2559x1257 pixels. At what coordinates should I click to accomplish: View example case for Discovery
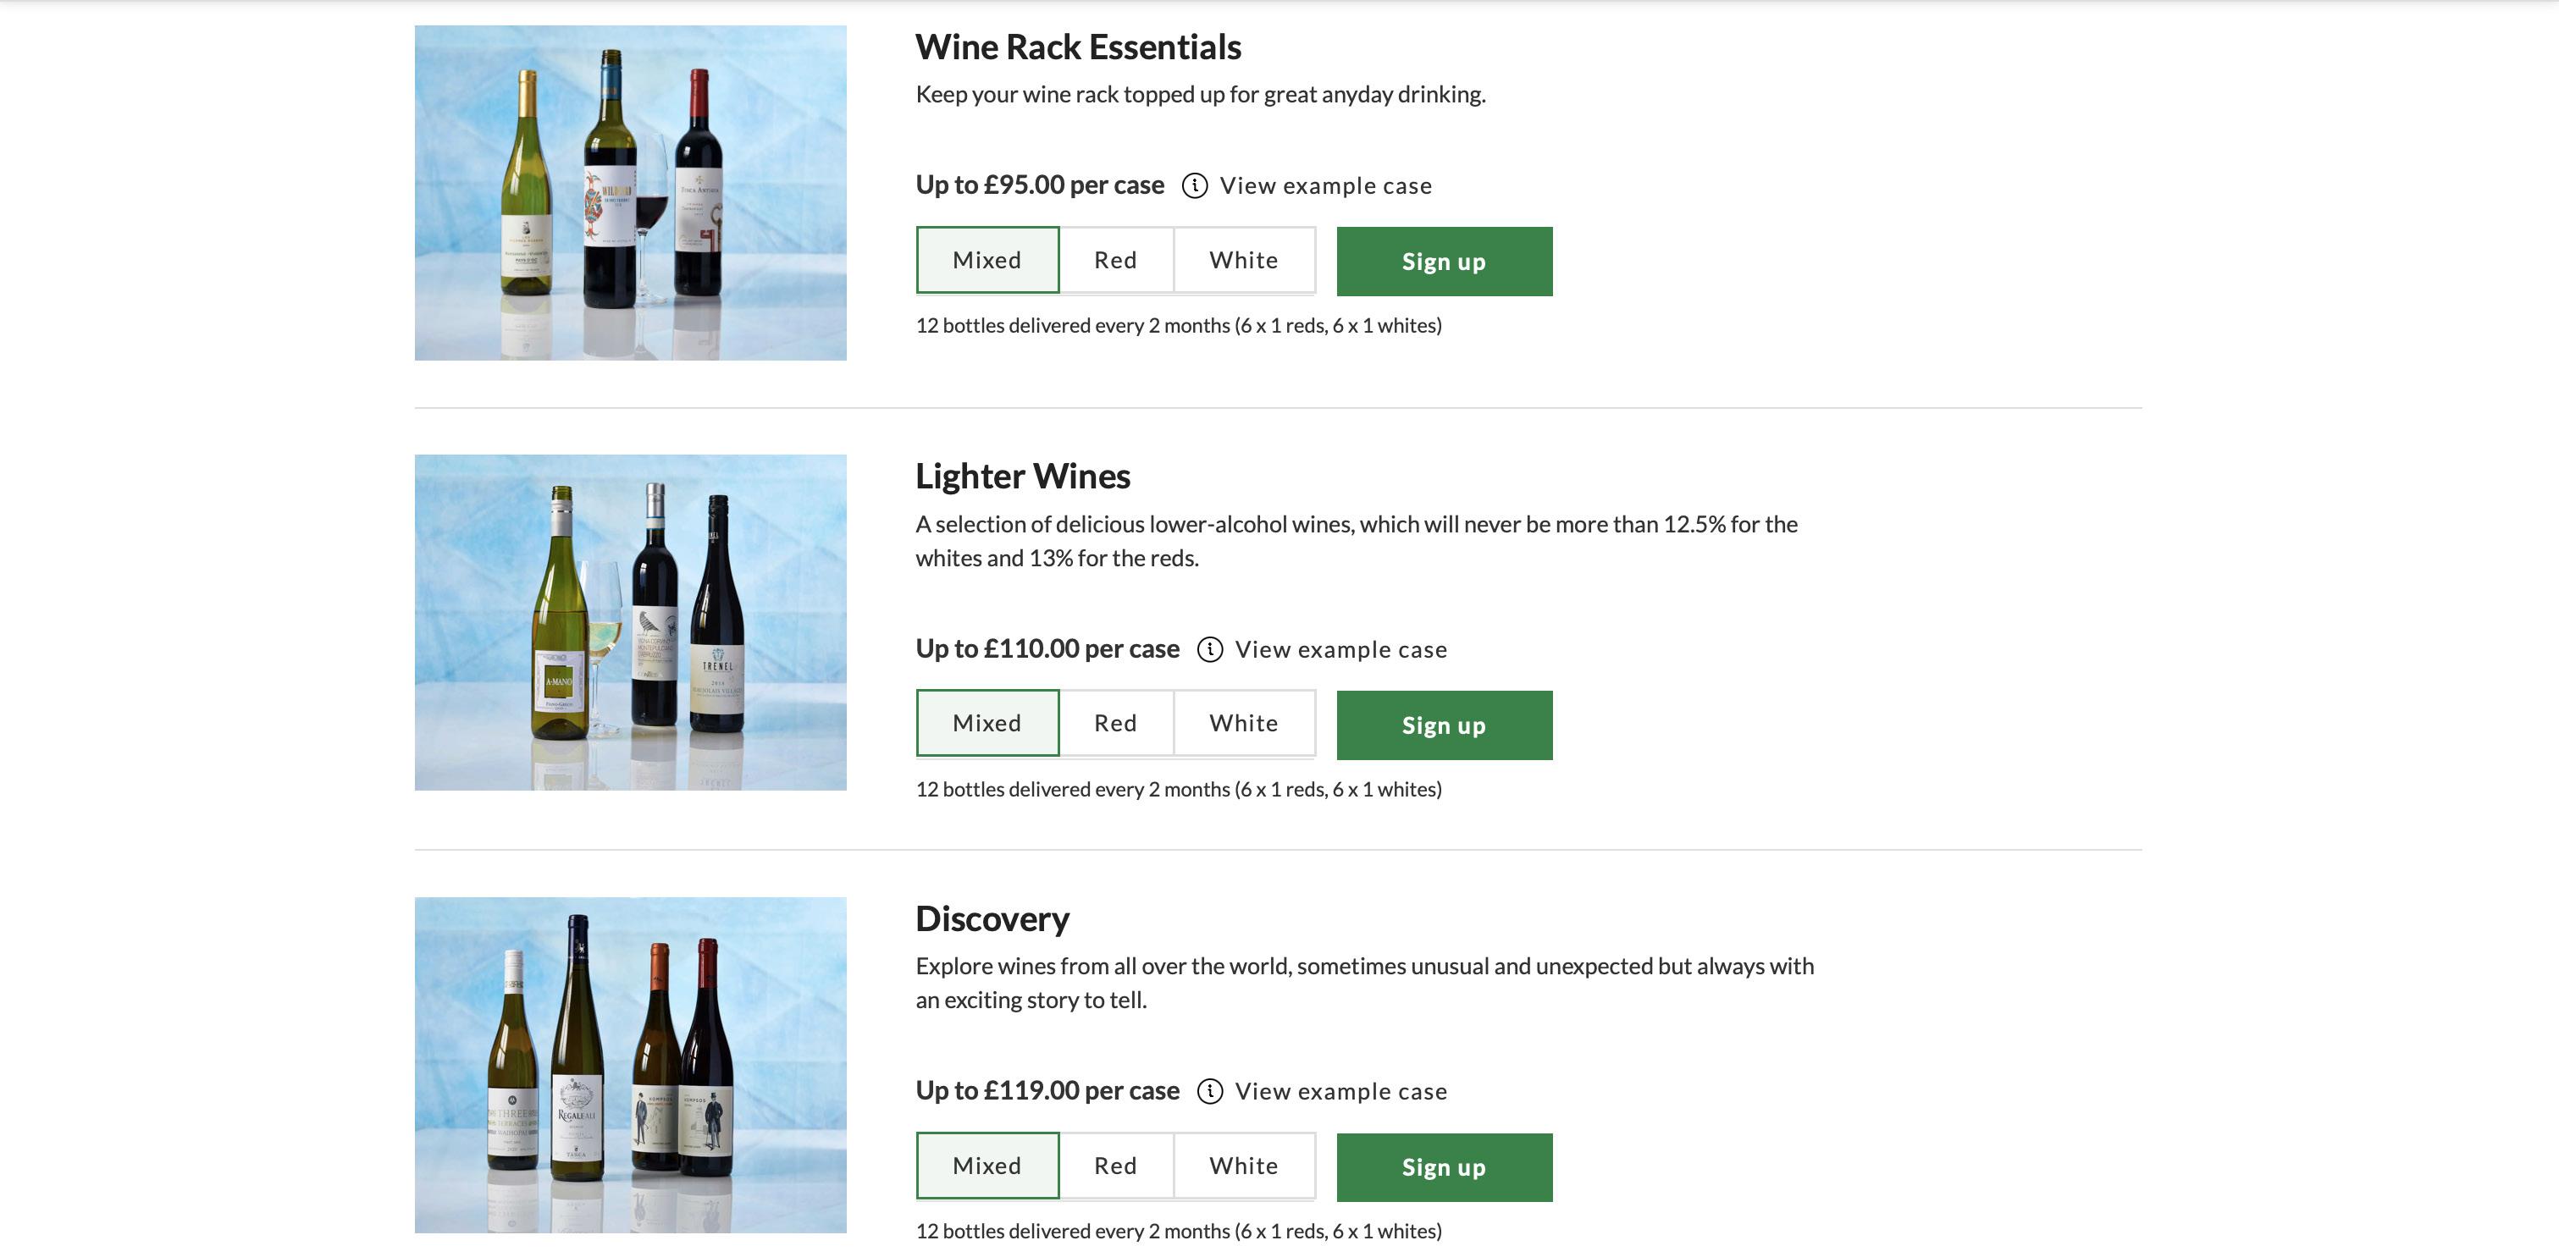coord(1340,1091)
